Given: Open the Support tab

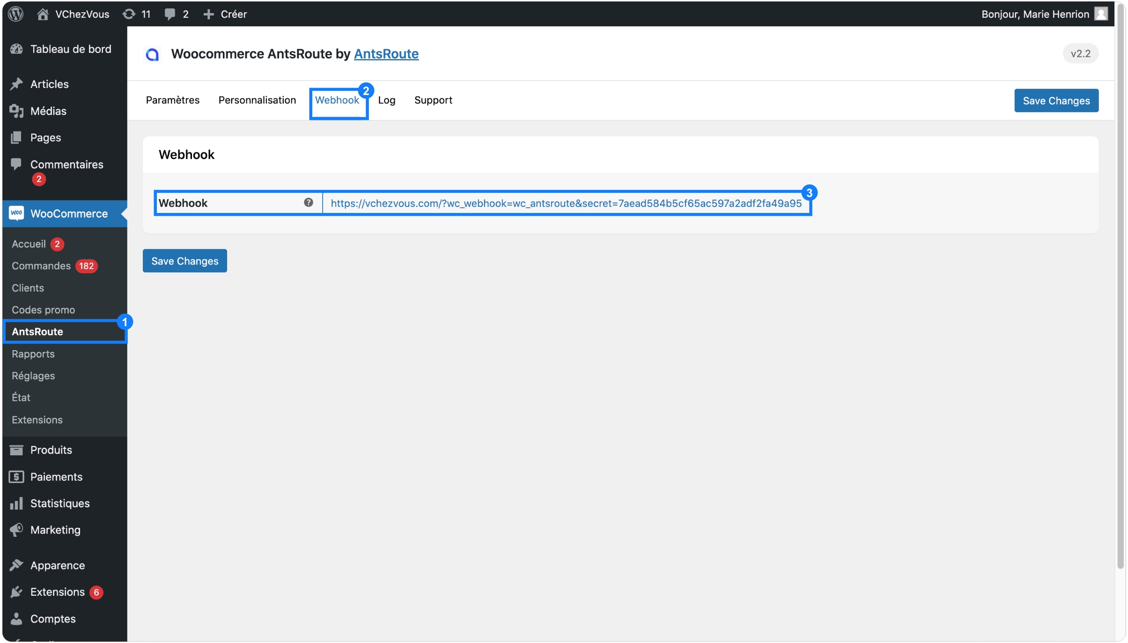Looking at the screenshot, I should tap(433, 100).
